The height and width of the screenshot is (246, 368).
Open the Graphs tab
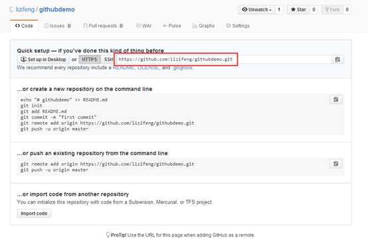(203, 26)
